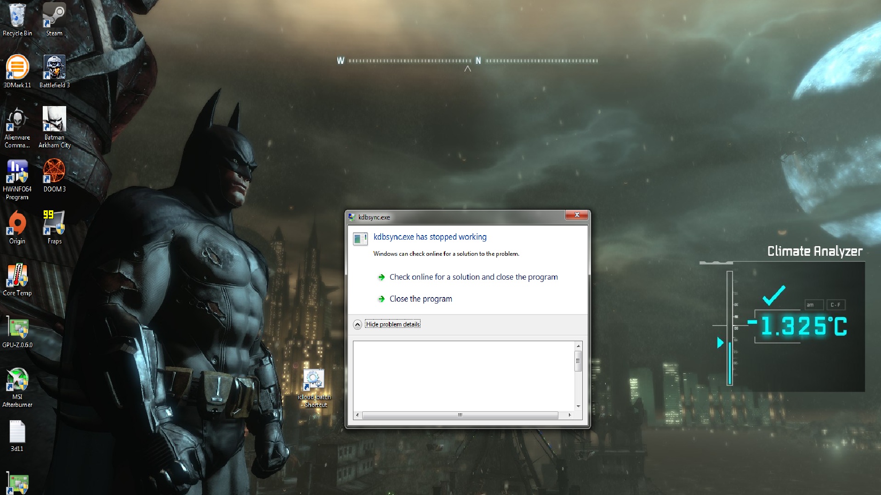Select the HWiNFO64 Program icon

click(17, 180)
